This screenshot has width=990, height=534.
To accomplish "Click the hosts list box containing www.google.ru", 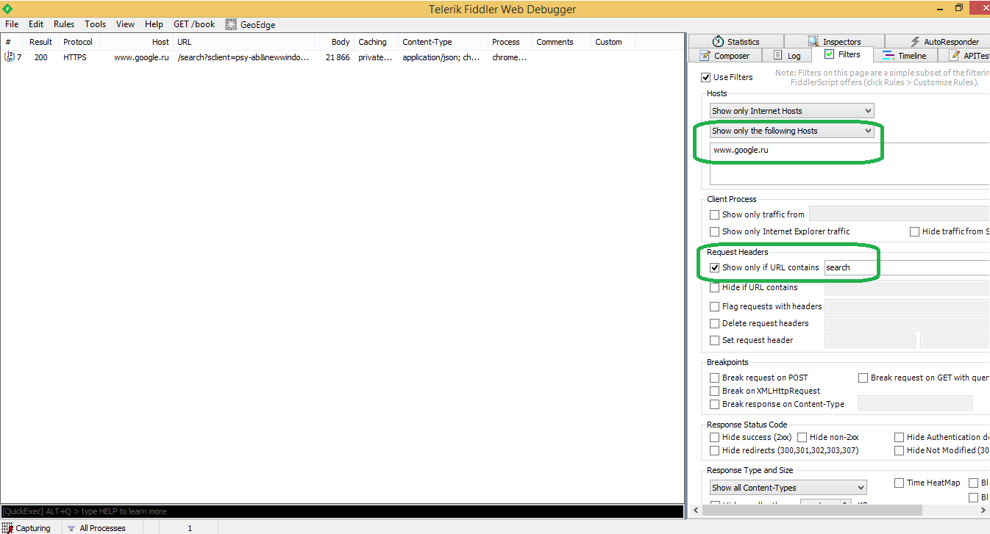I will 850,164.
